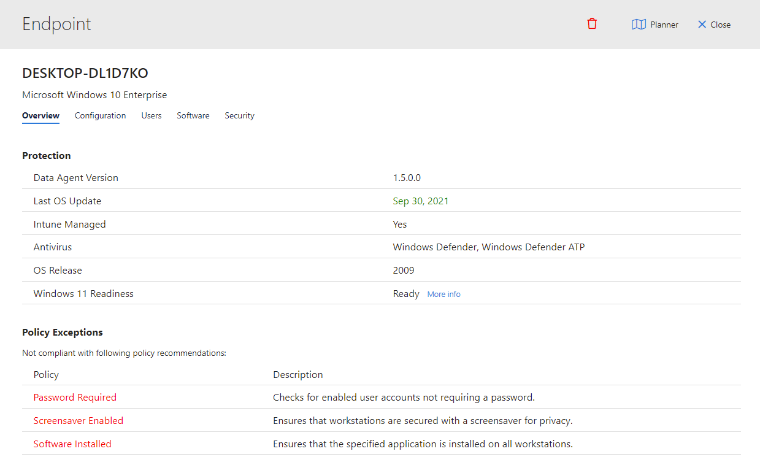Click the Description column header

click(x=298, y=375)
